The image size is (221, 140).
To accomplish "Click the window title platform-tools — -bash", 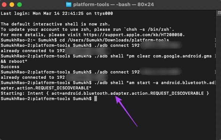I will [113, 5].
